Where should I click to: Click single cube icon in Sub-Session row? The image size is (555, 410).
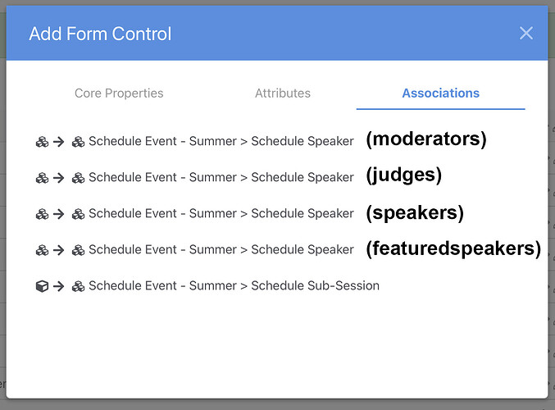pyautogui.click(x=42, y=286)
